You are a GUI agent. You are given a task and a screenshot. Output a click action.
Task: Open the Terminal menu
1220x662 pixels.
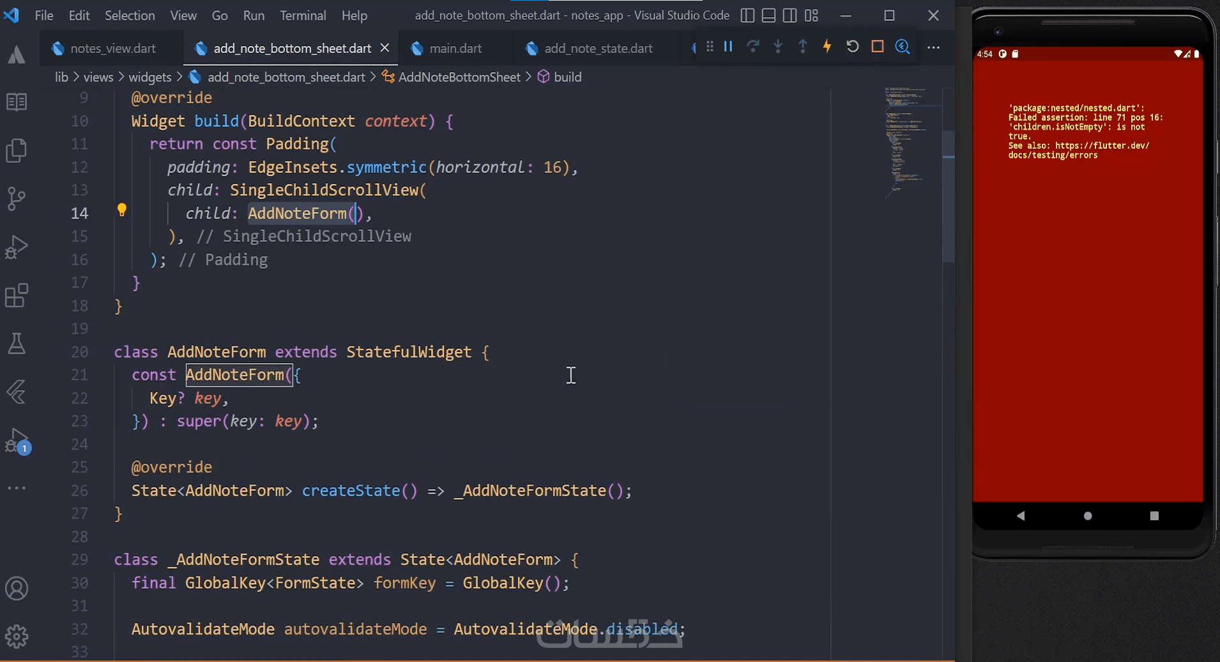click(x=303, y=15)
